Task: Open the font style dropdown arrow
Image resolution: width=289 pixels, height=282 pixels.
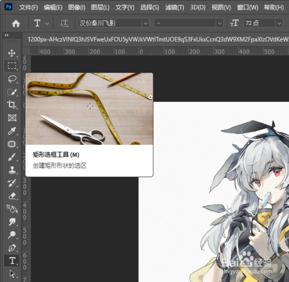Action: click(x=220, y=23)
